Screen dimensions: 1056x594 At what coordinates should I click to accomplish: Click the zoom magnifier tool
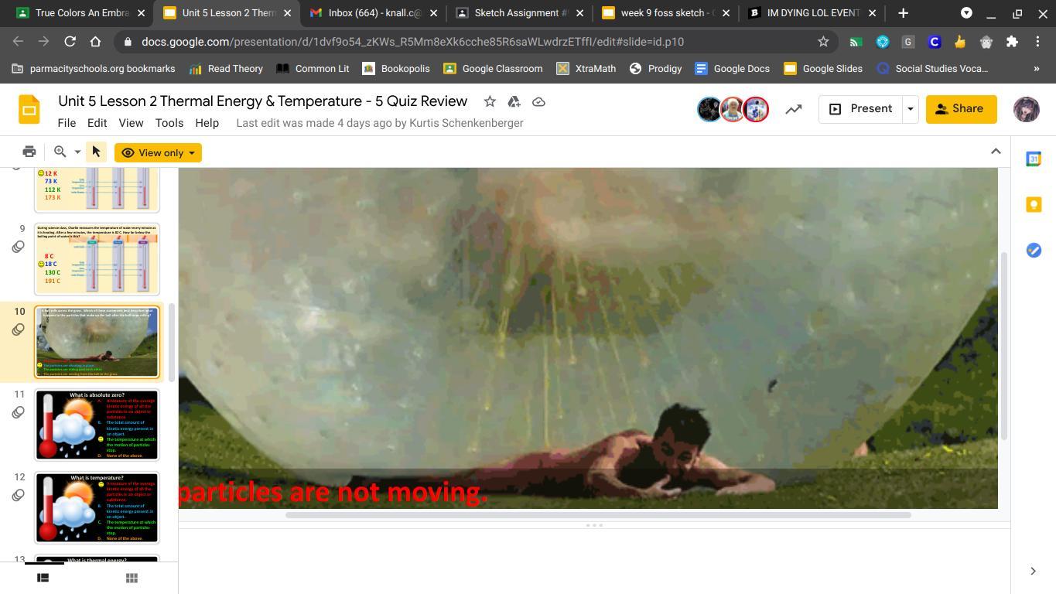(60, 152)
